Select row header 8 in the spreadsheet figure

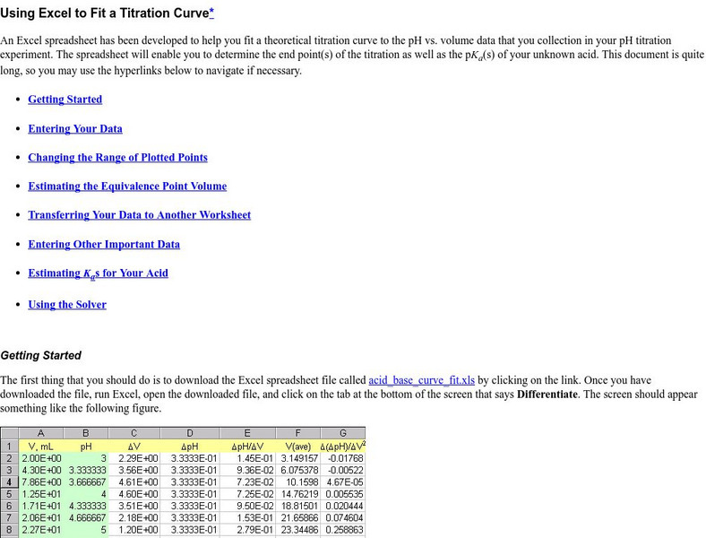[9, 530]
